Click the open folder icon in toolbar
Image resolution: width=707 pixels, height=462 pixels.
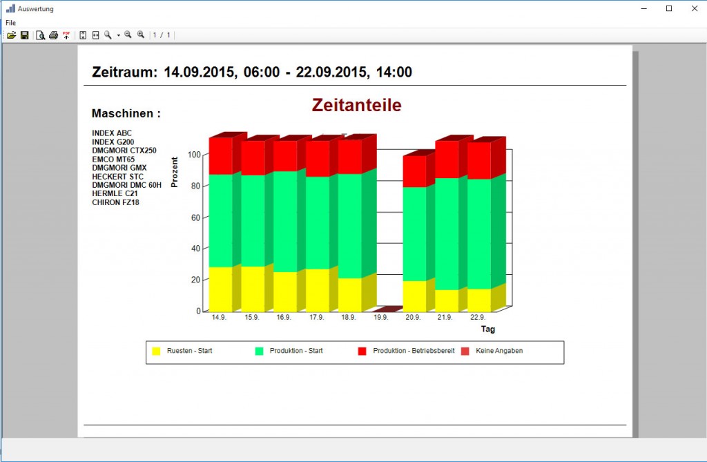tap(12, 35)
